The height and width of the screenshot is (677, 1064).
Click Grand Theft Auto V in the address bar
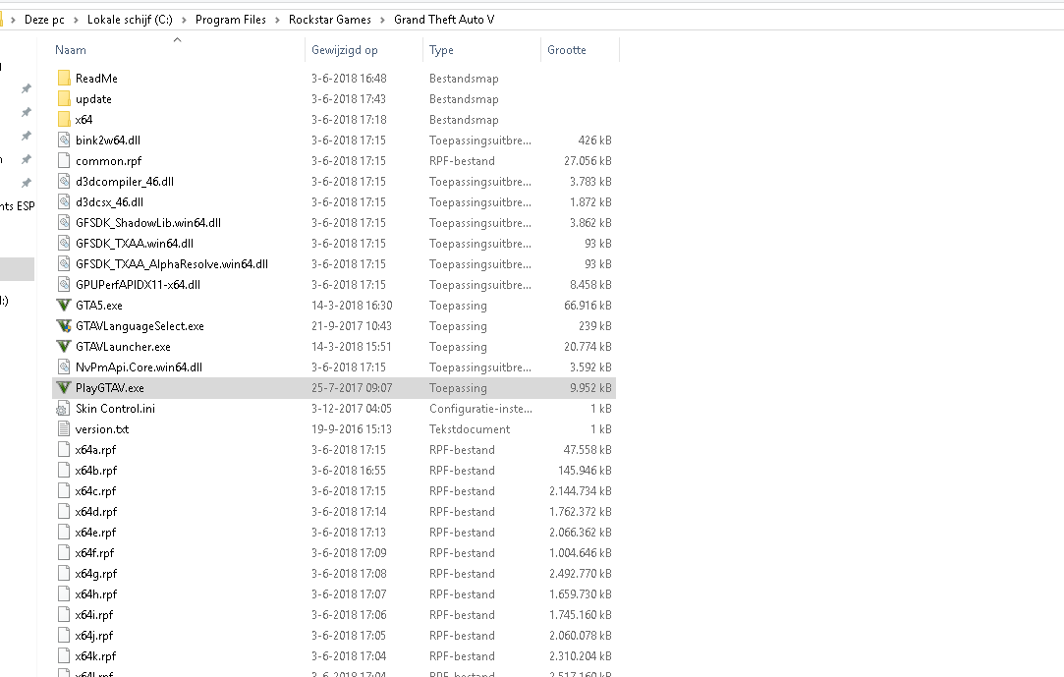[x=444, y=20]
